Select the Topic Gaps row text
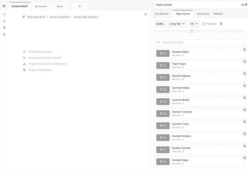Image resolution: width=249 pixels, height=171 pixels. click(179, 64)
